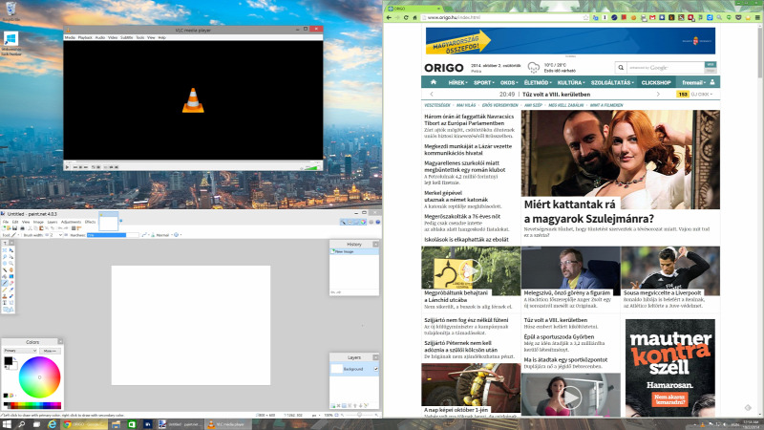Screen dimensions: 764x430
Task: Toggle Background layer visibility checkbox
Action: click(375, 369)
